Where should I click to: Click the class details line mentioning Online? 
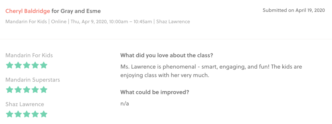(x=98, y=22)
